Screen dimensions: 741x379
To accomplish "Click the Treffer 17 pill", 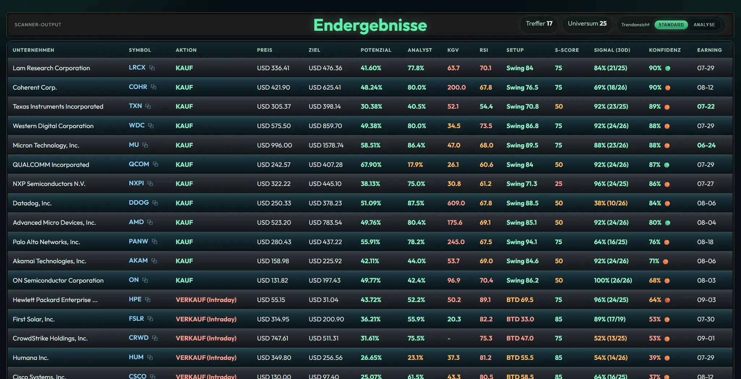I will click(x=539, y=24).
